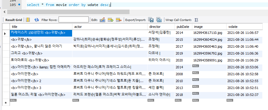Select the pubDate cell 2019
The width and height of the screenshot is (268, 110).
[183, 54]
